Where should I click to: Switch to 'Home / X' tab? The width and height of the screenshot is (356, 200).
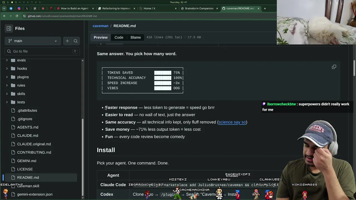tap(158, 8)
